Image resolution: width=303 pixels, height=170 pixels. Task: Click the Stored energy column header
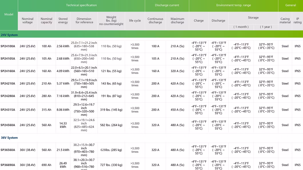point(63,21)
